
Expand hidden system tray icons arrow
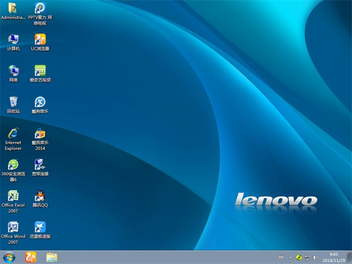pos(291,257)
